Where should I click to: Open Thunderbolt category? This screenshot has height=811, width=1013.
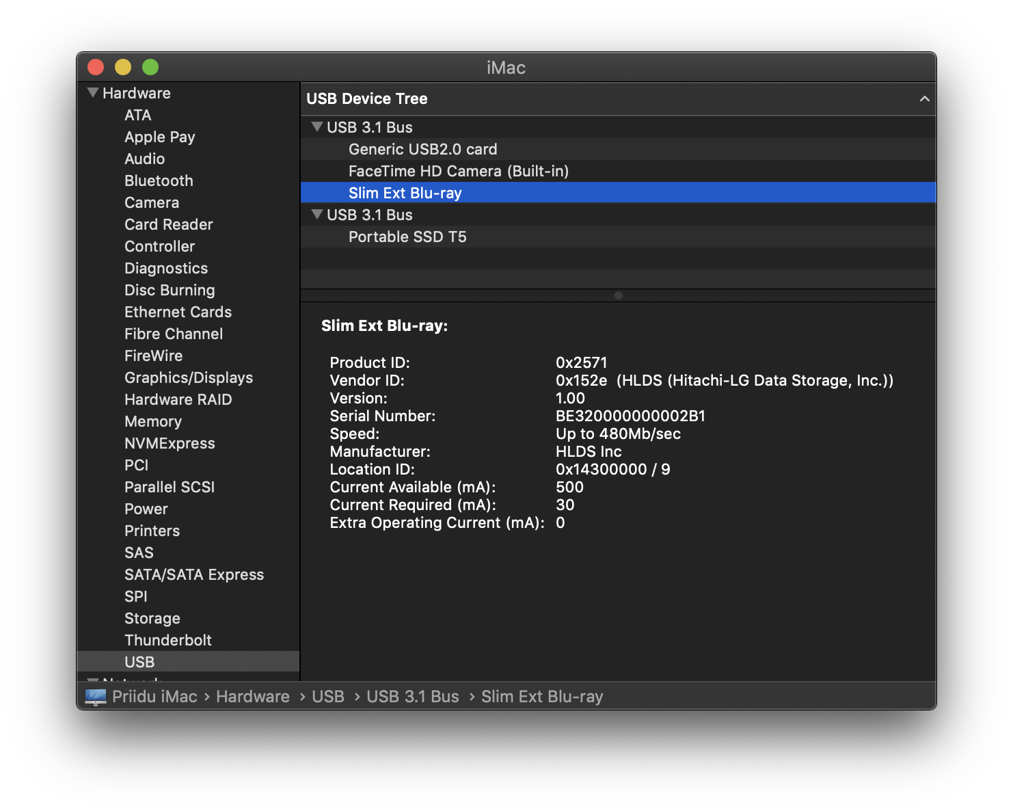168,640
